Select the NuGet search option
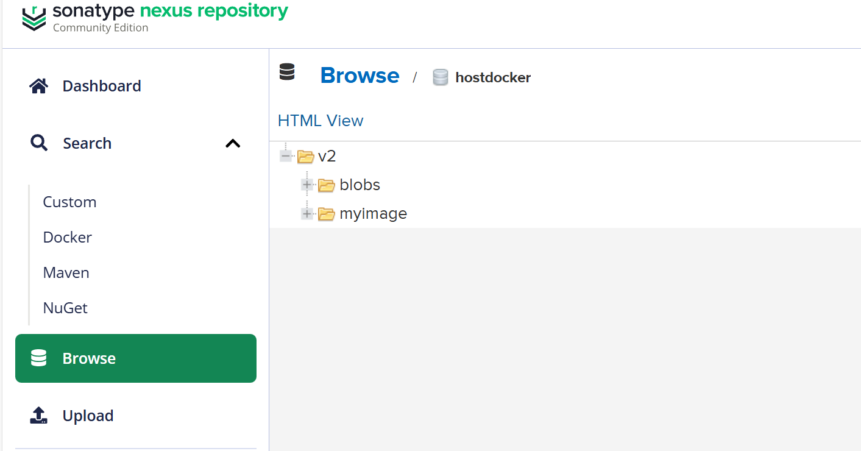 (x=65, y=308)
